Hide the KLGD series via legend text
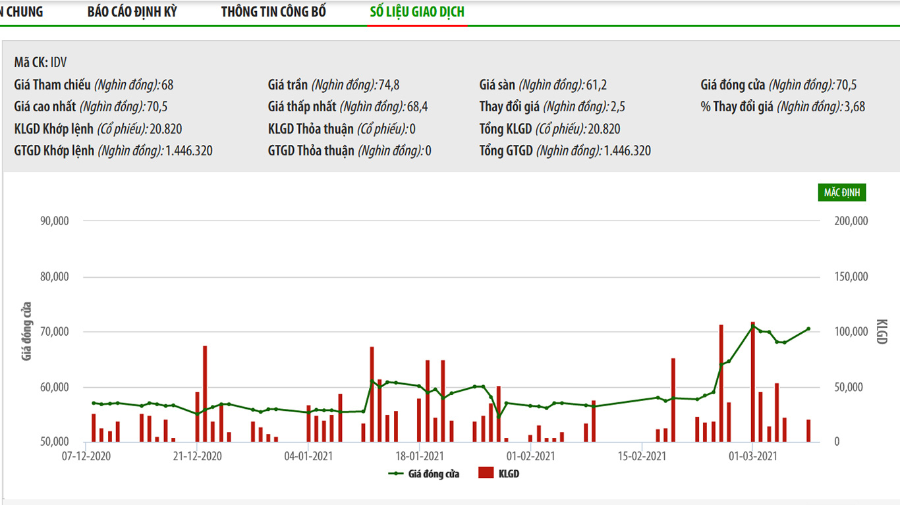 pos(509,473)
